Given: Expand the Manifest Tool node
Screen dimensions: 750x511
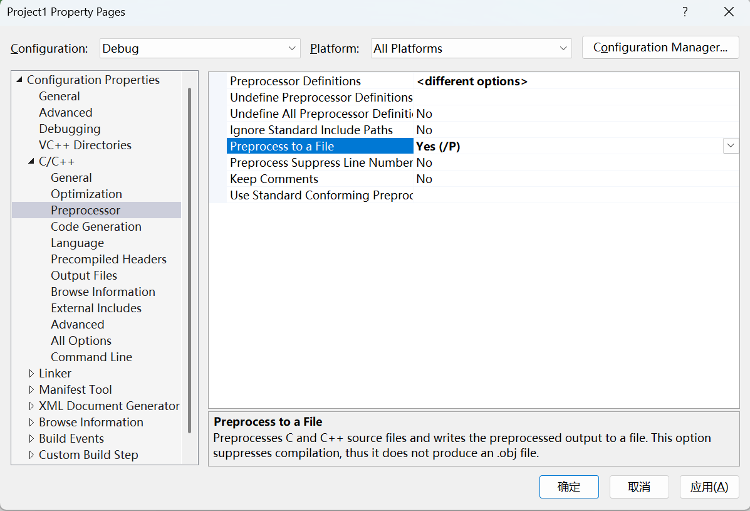Looking at the screenshot, I should click(31, 389).
